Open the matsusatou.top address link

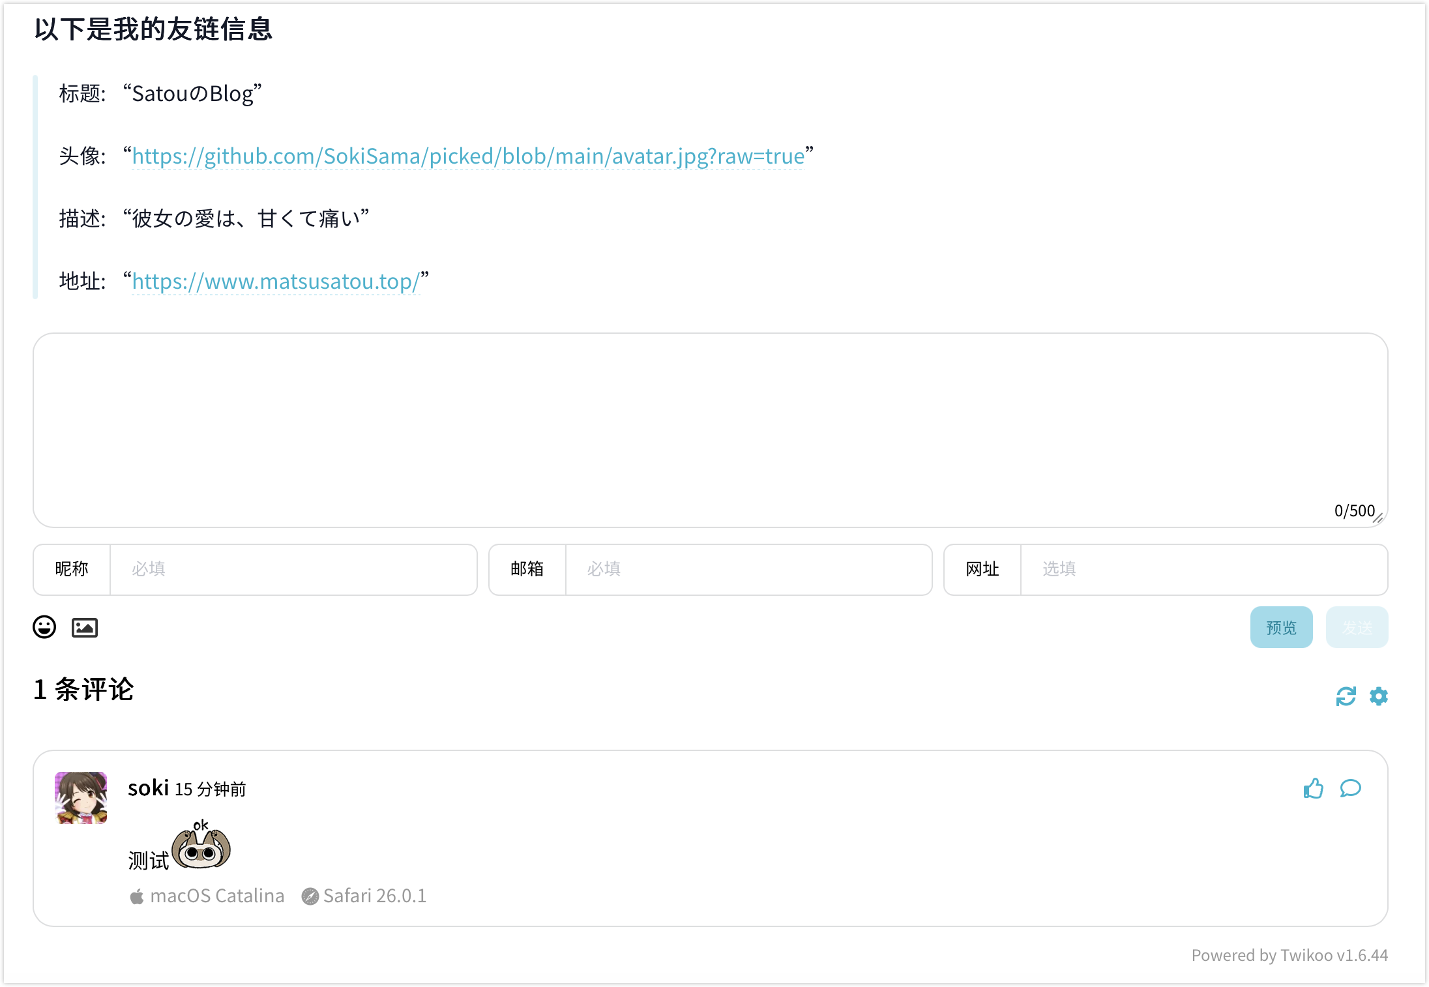[x=275, y=282]
